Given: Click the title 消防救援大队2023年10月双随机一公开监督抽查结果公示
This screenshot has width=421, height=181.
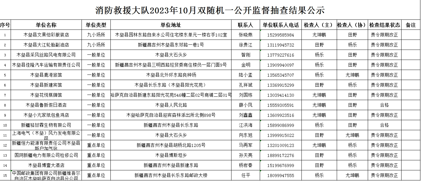Looking at the screenshot, I should pyautogui.click(x=210, y=10).
